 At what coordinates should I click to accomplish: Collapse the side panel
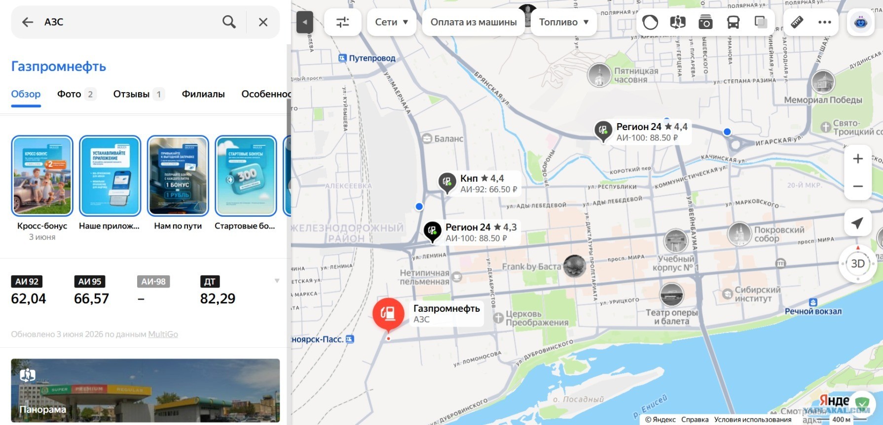[x=305, y=22]
